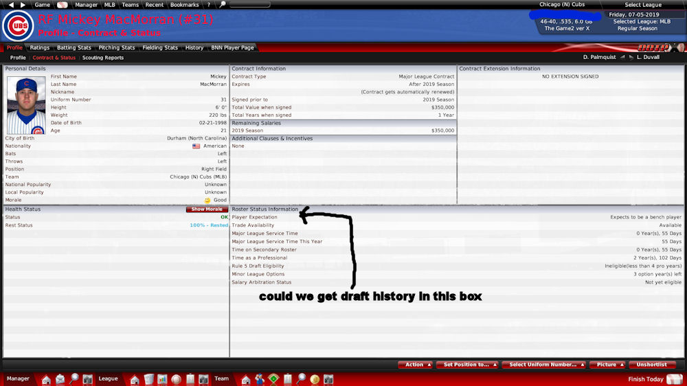
Task: Switch to the History tab
Action: (x=194, y=48)
